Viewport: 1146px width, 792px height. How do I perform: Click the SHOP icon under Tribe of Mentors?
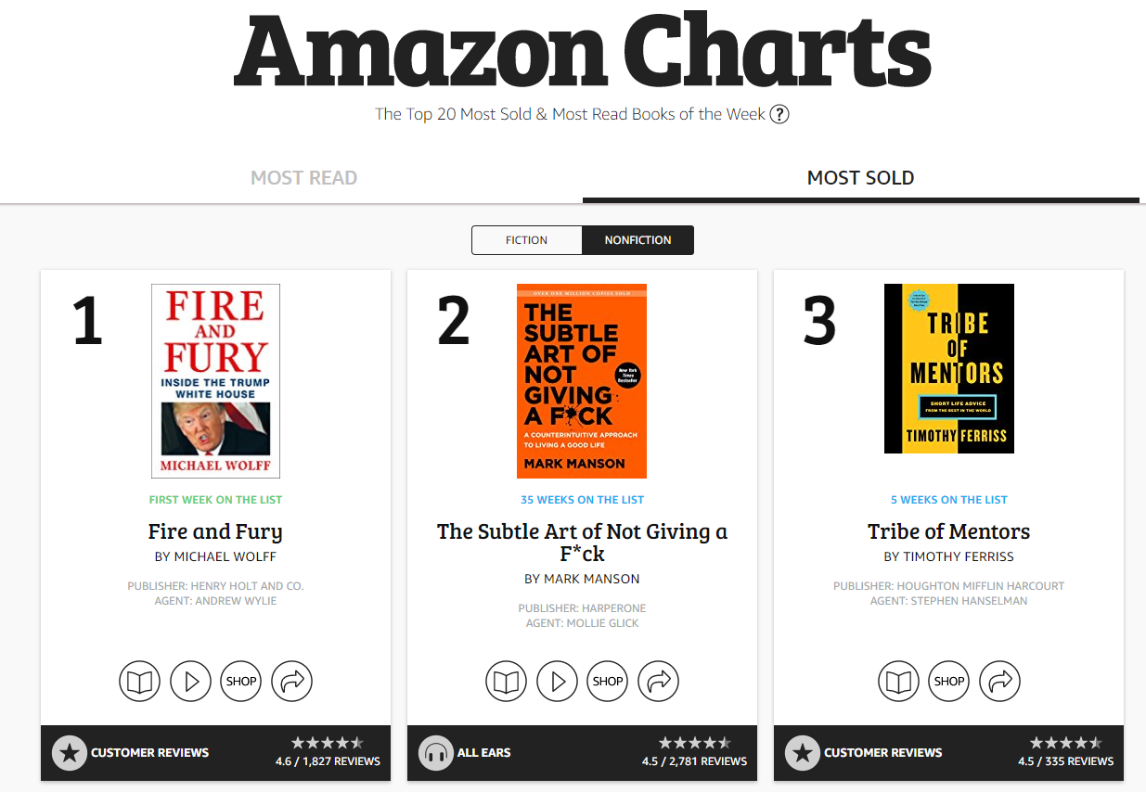tap(949, 682)
